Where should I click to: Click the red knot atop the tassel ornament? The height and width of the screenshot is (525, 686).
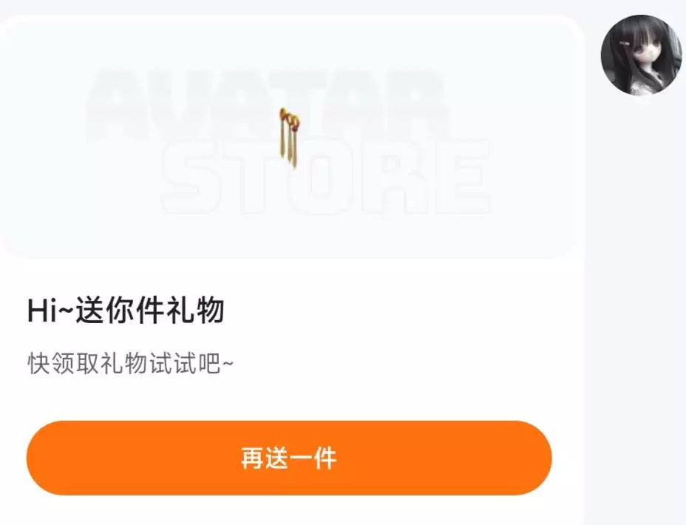[x=290, y=118]
